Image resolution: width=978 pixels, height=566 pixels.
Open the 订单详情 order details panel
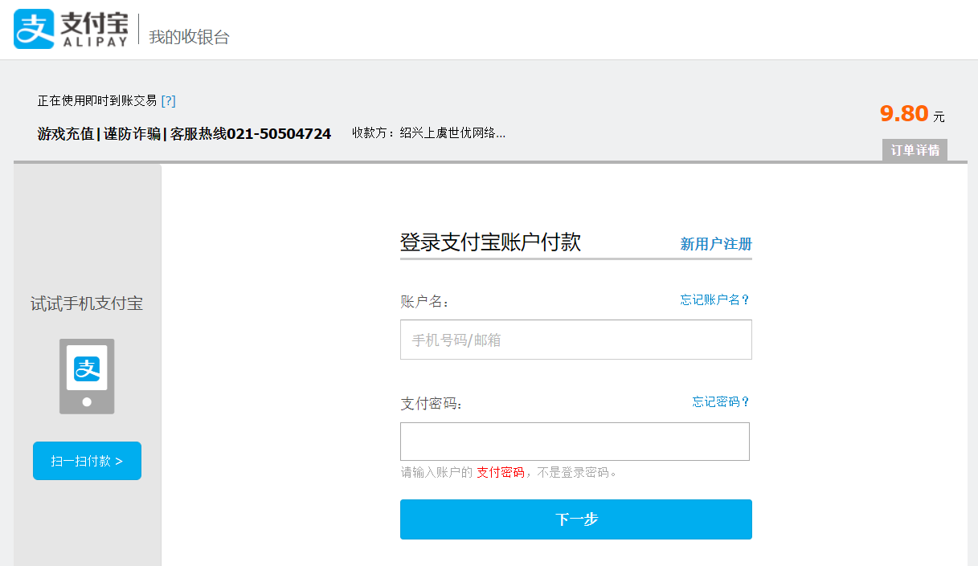click(x=914, y=150)
